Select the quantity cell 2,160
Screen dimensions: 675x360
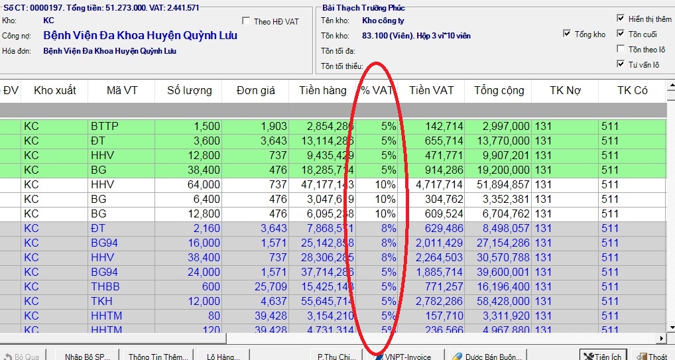click(188, 228)
